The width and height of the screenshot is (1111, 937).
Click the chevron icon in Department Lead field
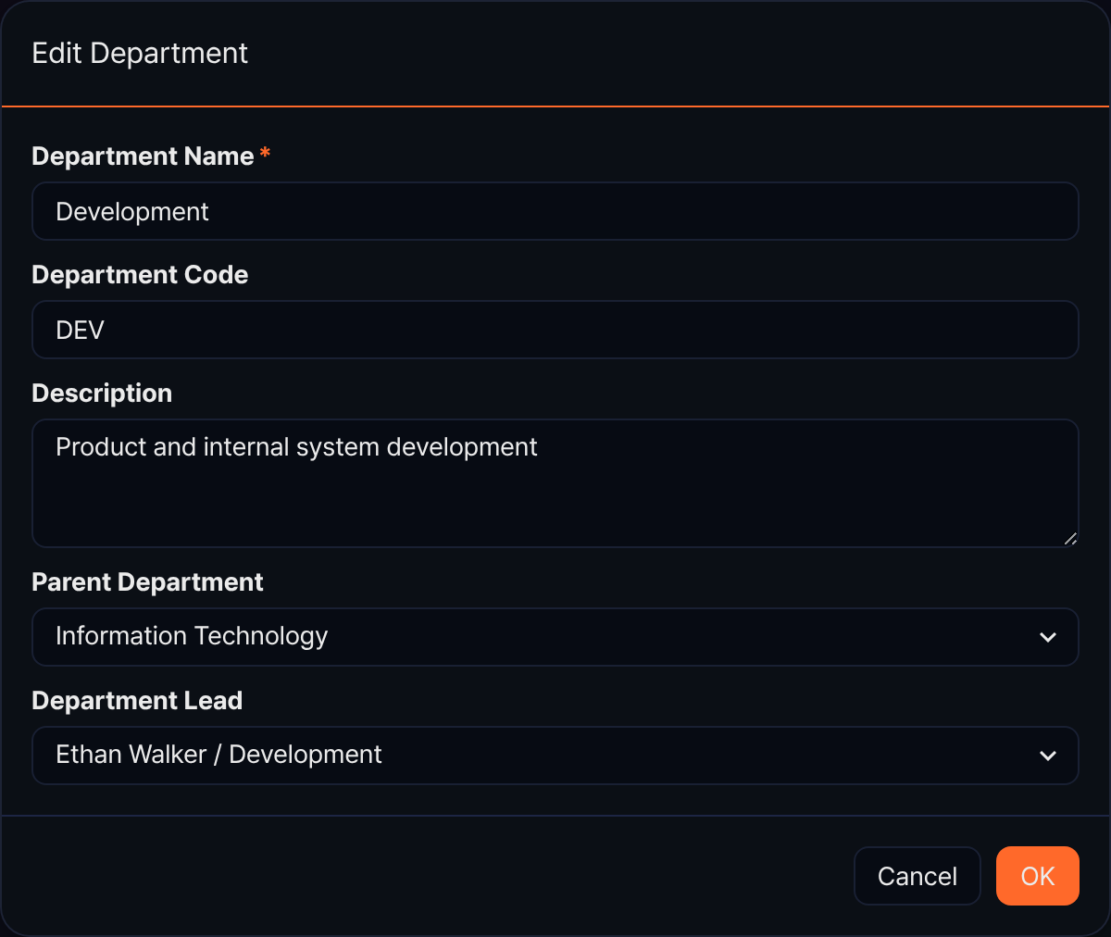point(1048,756)
